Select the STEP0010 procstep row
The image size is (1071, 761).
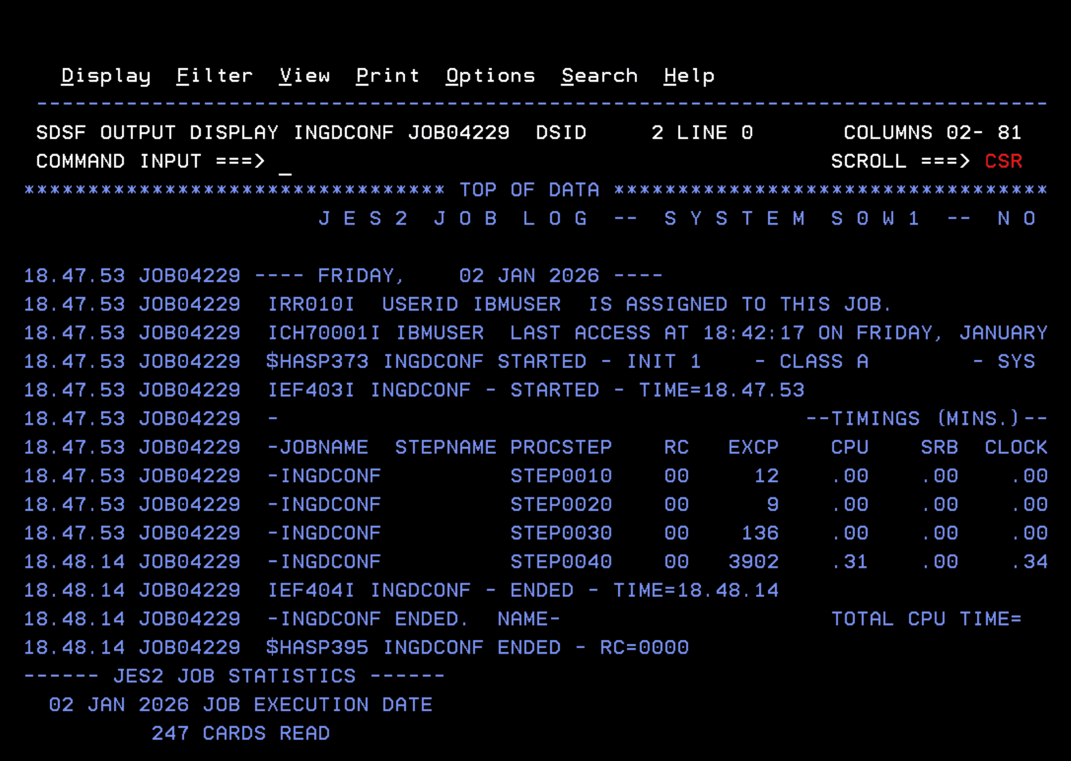point(561,476)
